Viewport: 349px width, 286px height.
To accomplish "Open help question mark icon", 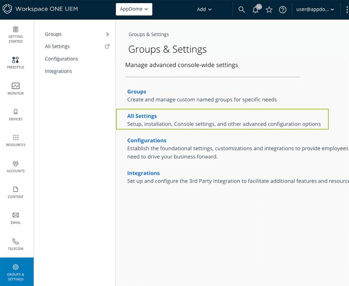I will point(283,10).
